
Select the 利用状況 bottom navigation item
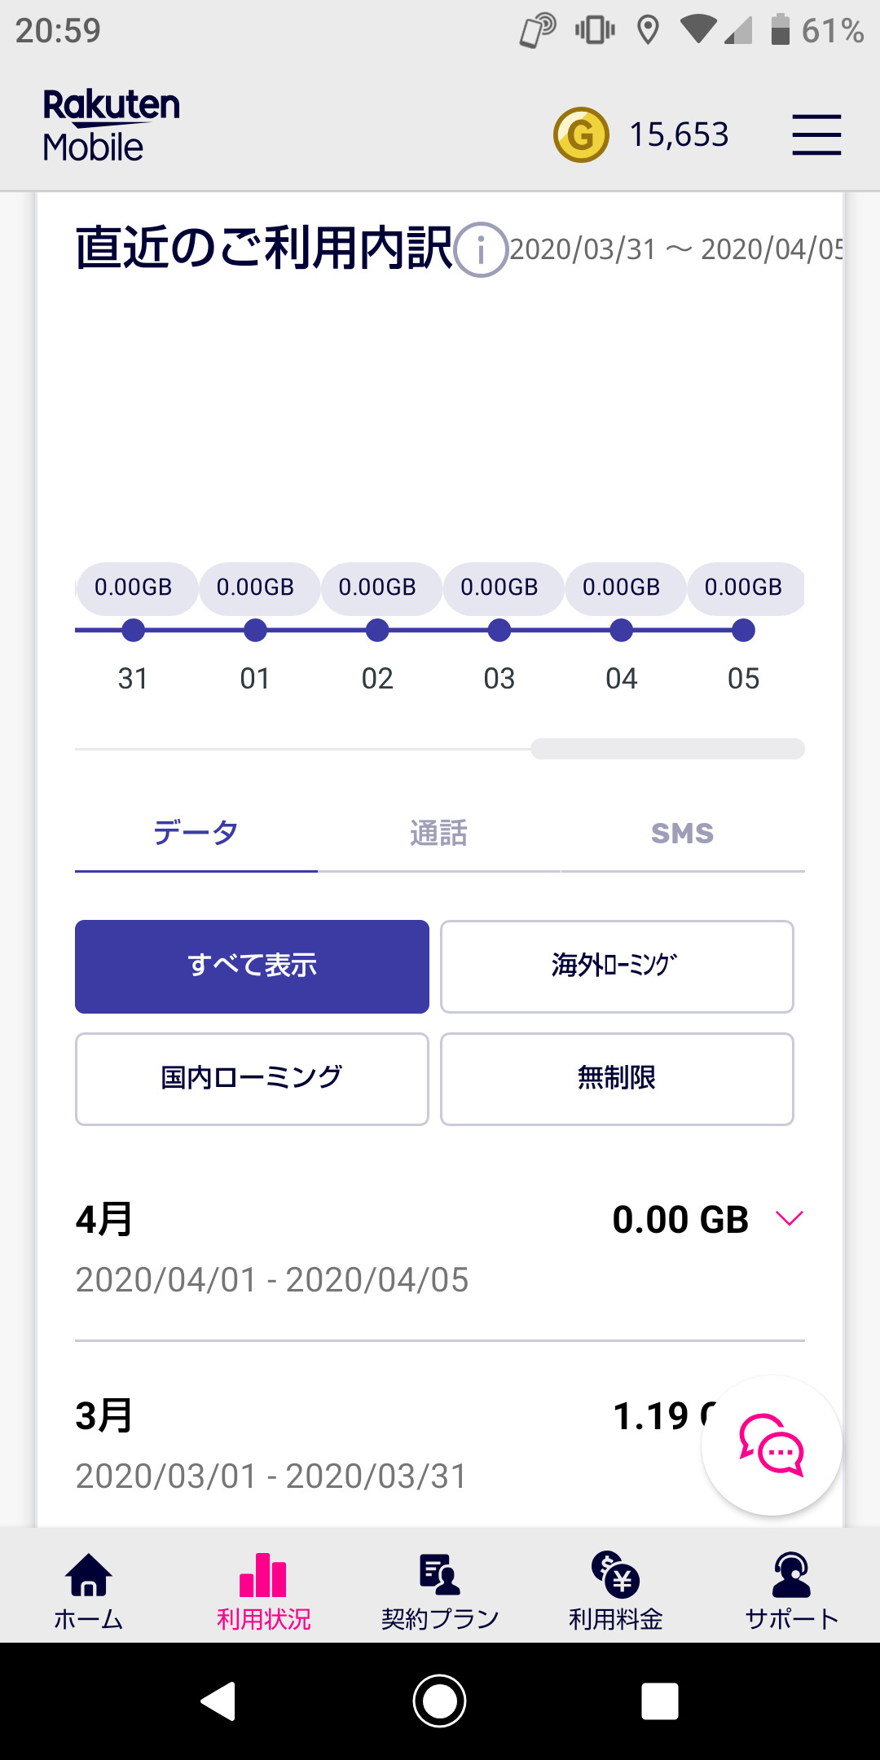click(x=263, y=1591)
